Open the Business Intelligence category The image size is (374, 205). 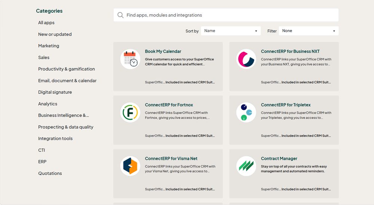(x=64, y=115)
